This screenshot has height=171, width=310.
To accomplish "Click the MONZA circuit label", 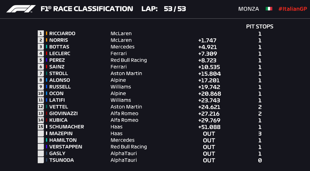I will point(249,9).
